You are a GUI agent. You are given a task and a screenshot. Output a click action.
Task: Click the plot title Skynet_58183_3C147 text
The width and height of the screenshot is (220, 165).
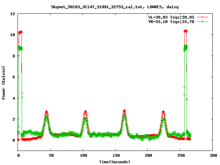pyautogui.click(x=114, y=7)
